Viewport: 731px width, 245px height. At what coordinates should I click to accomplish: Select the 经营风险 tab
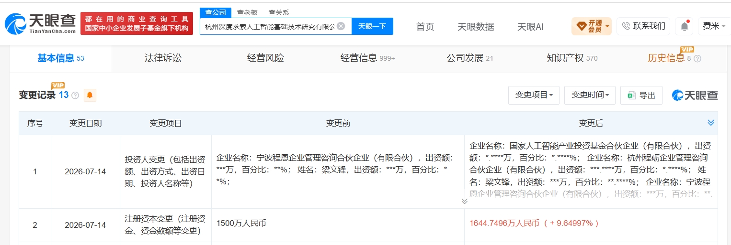[265, 58]
